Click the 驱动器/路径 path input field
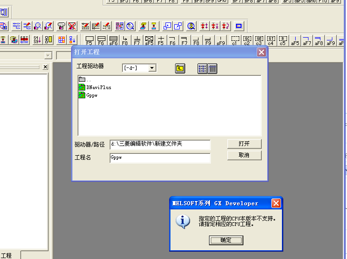The height and width of the screenshot is (259, 347). tap(160, 144)
